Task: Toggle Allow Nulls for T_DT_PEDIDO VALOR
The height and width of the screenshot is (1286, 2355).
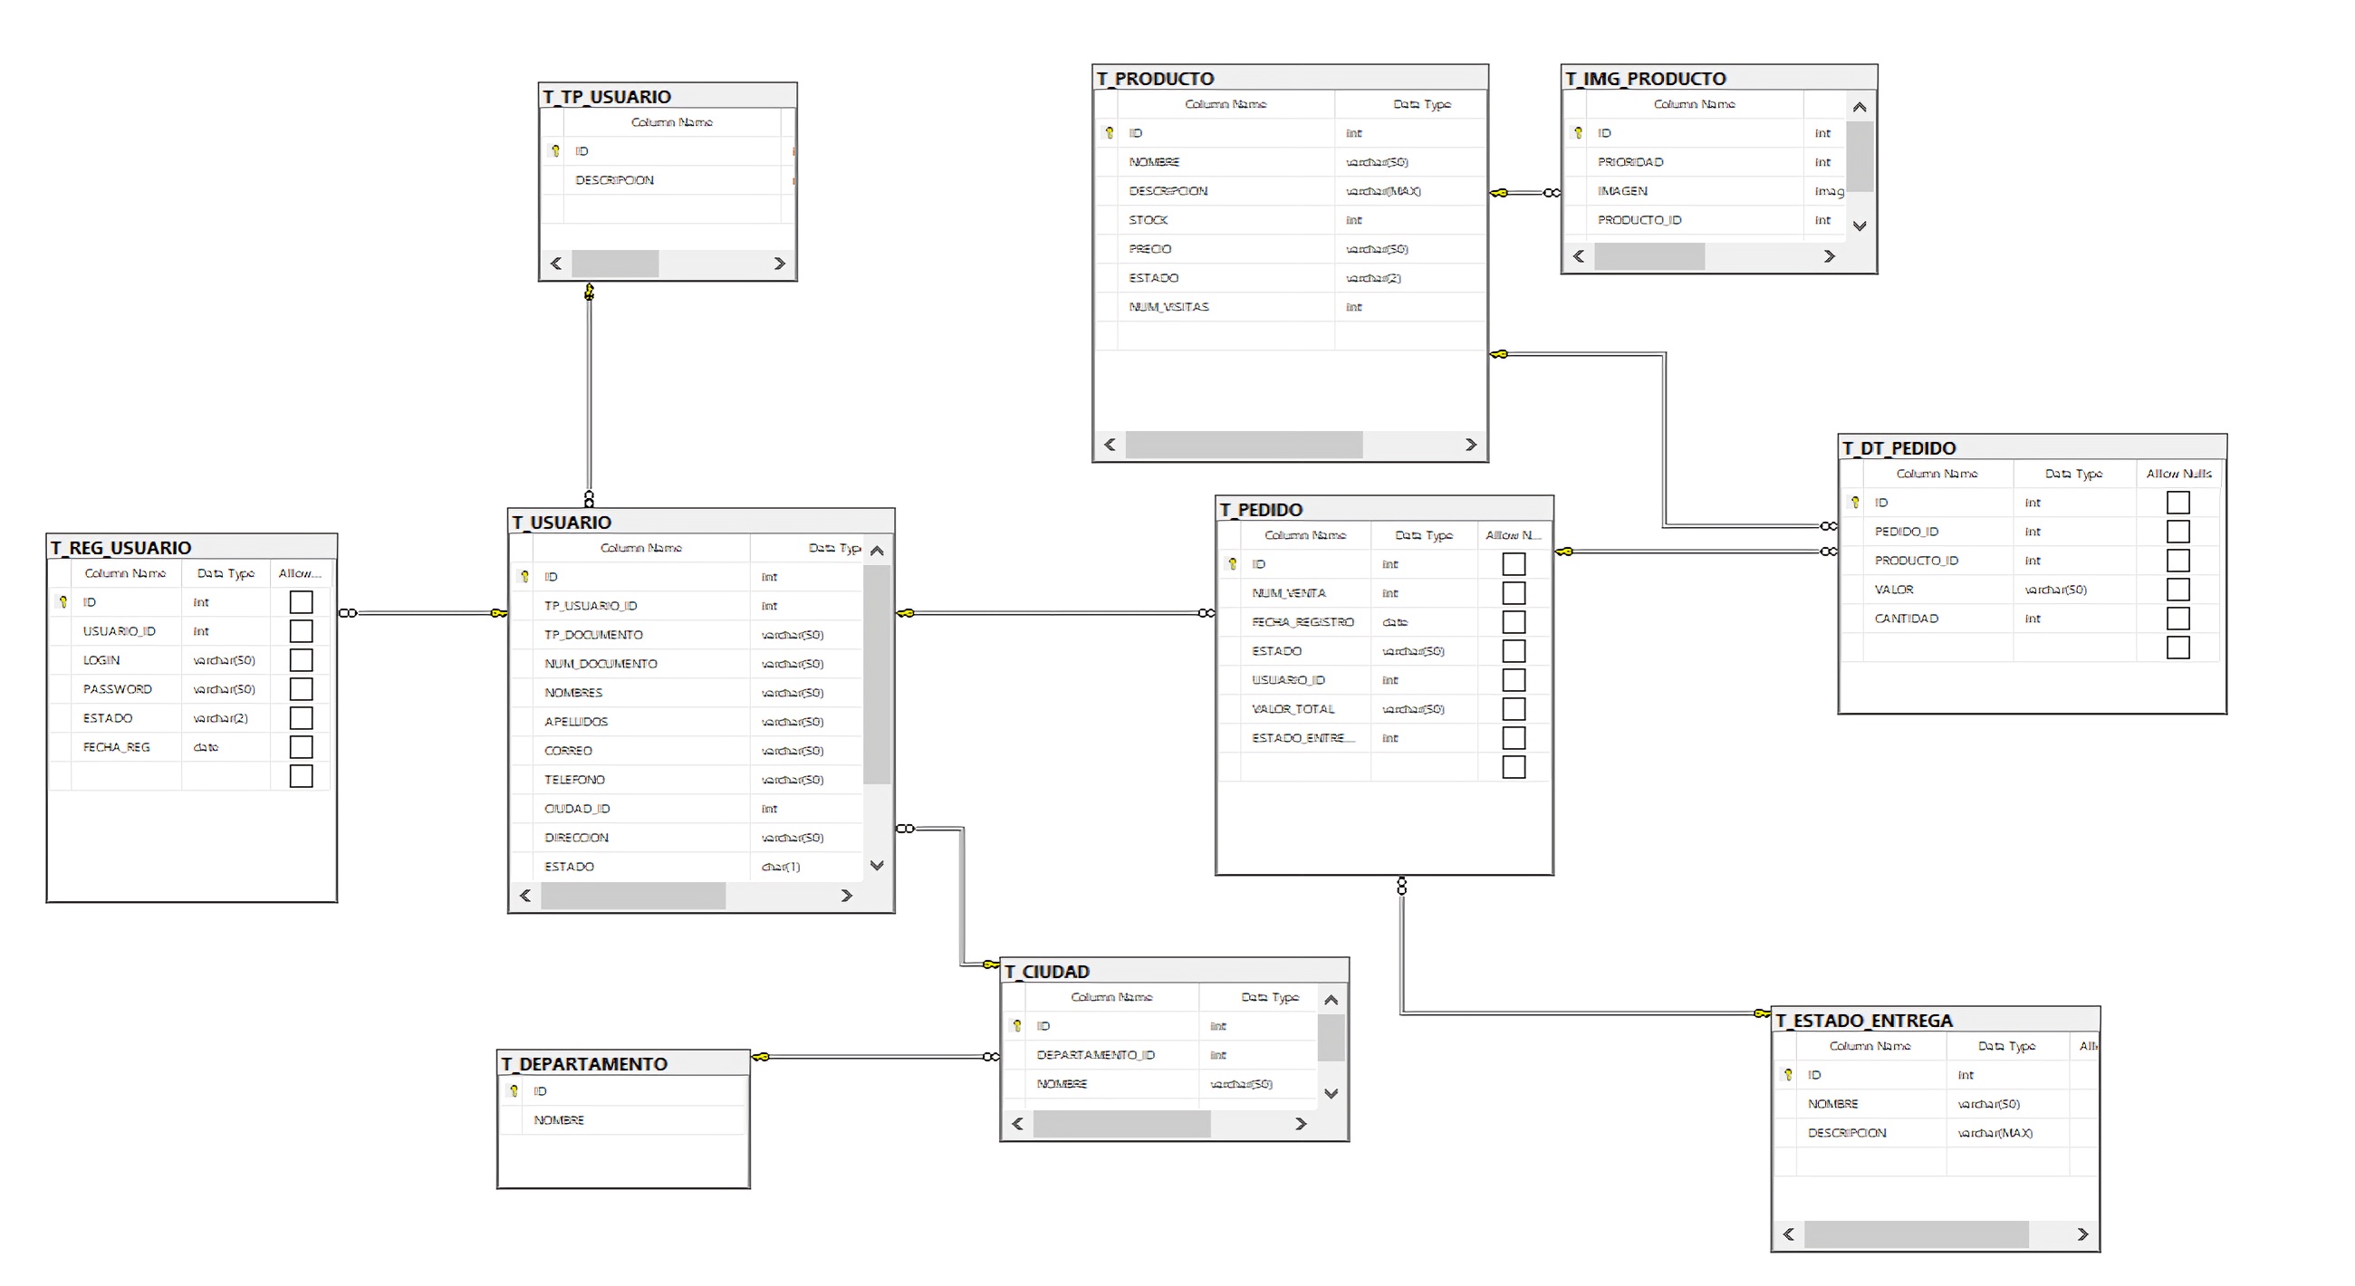Action: (x=2177, y=590)
